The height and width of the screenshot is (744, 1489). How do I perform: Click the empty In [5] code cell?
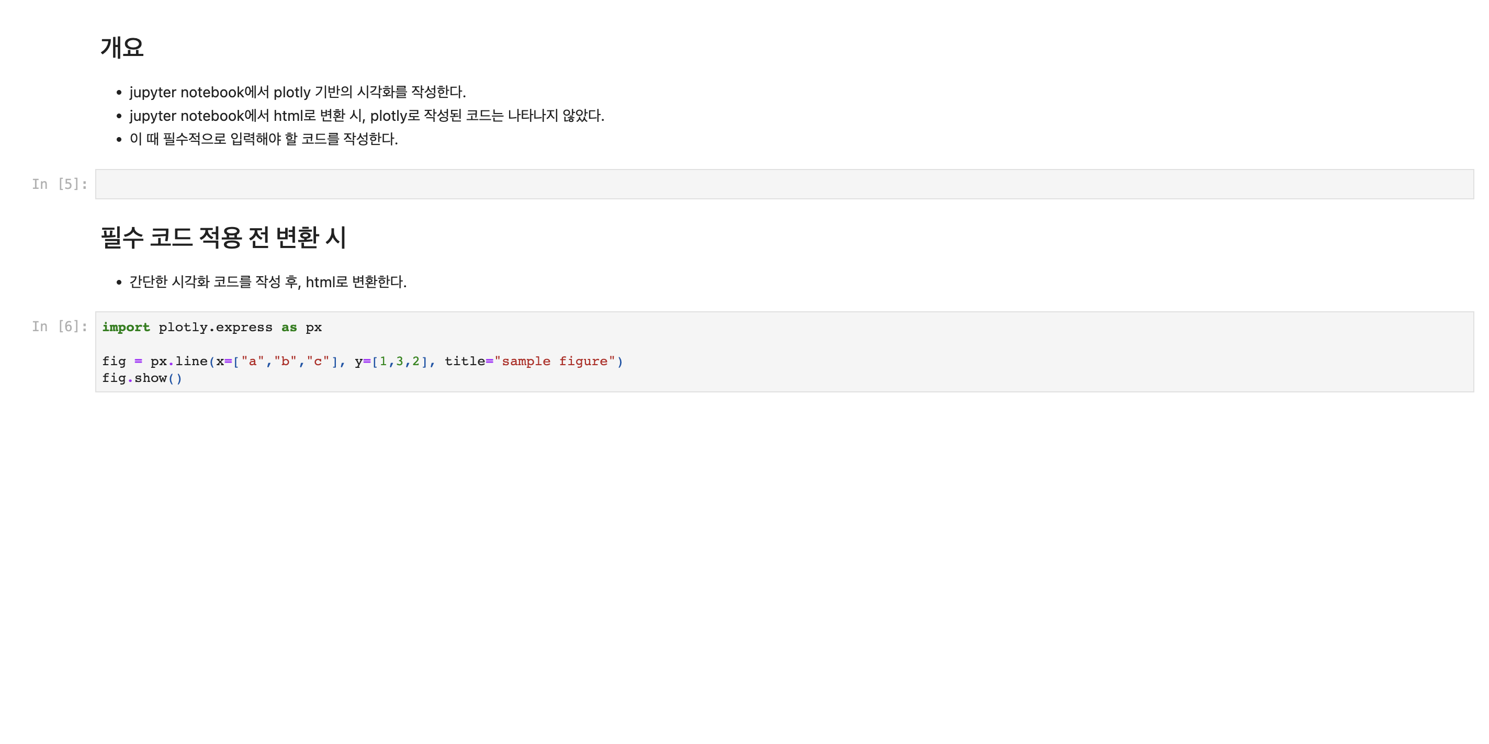[784, 184]
